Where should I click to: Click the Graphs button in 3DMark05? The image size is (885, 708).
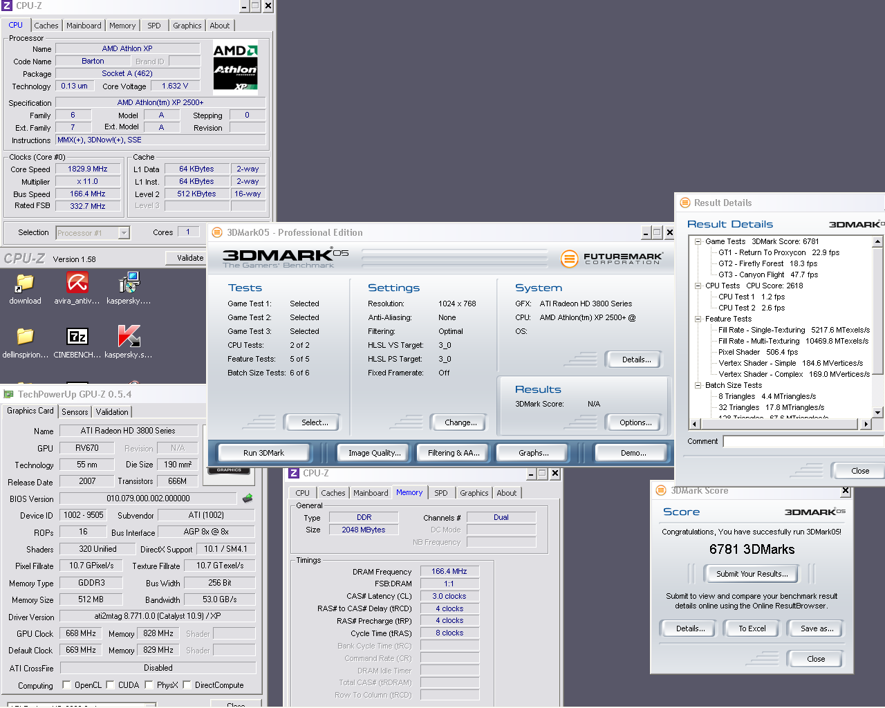pyautogui.click(x=534, y=453)
